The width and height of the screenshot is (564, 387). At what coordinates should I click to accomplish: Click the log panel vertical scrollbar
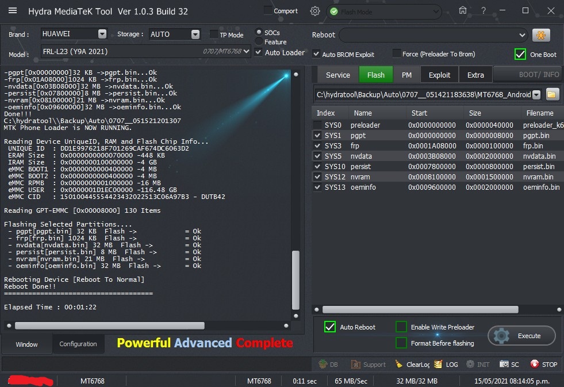297,279
